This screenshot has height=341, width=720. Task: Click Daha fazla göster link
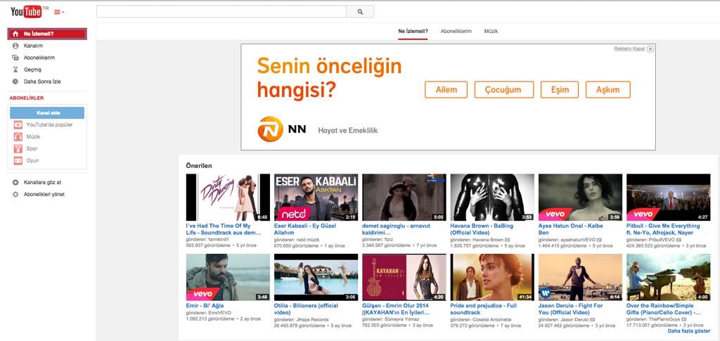click(689, 330)
